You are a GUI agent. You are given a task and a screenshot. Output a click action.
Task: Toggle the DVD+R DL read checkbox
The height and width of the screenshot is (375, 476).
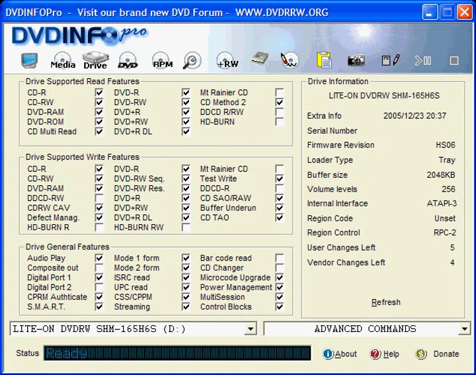coord(186,131)
